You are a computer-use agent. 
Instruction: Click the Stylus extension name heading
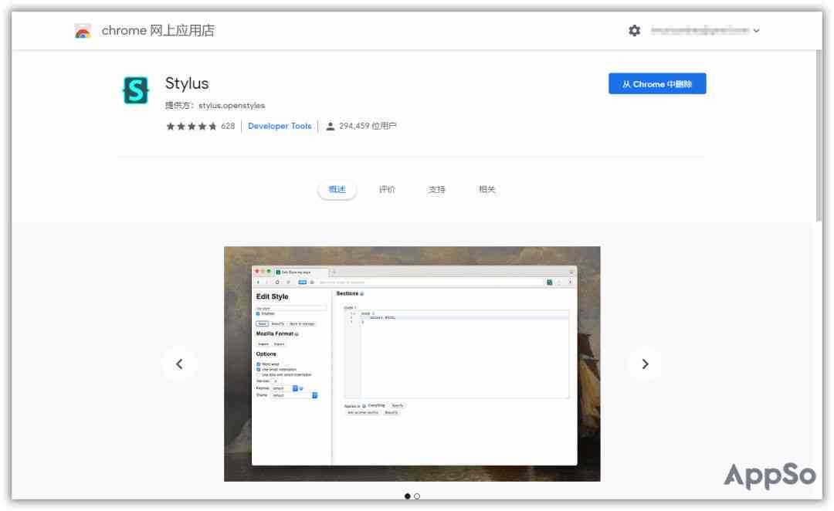[187, 83]
